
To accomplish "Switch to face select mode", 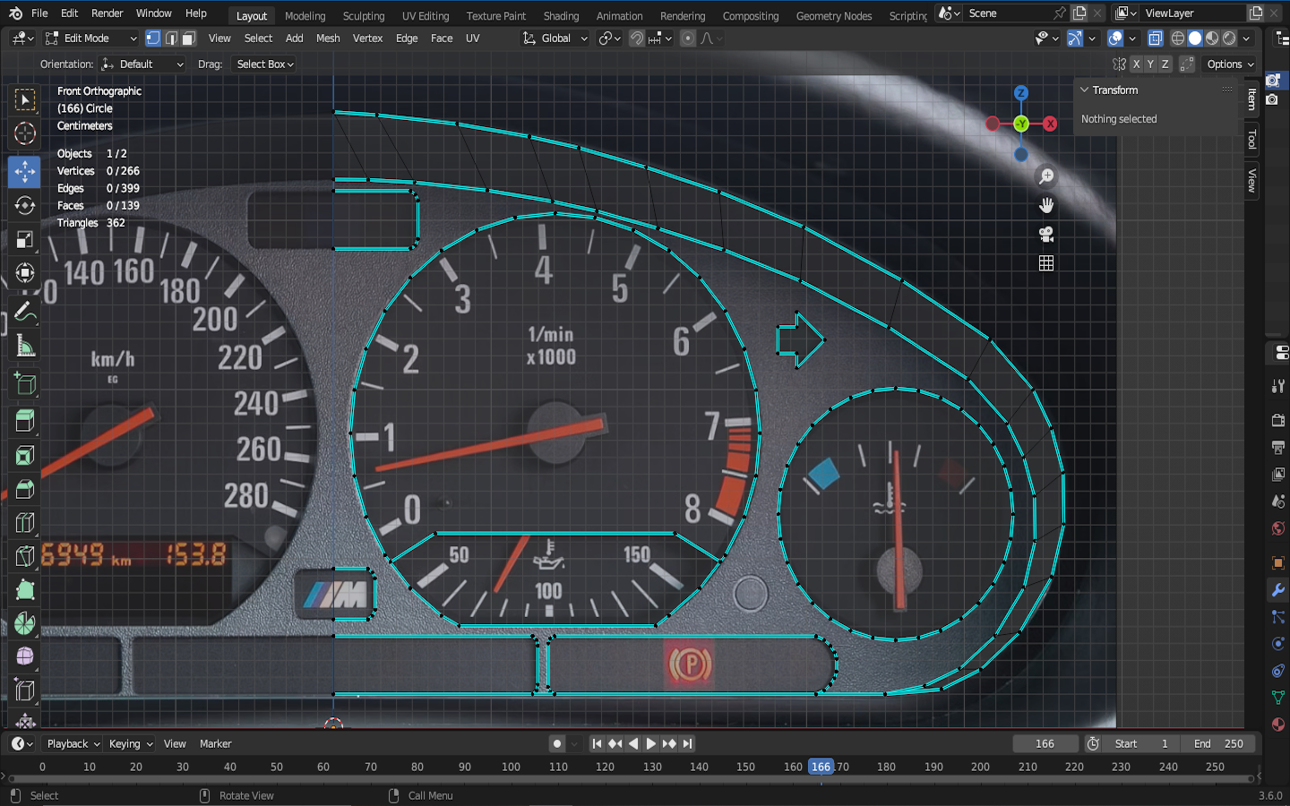I will 189,39.
